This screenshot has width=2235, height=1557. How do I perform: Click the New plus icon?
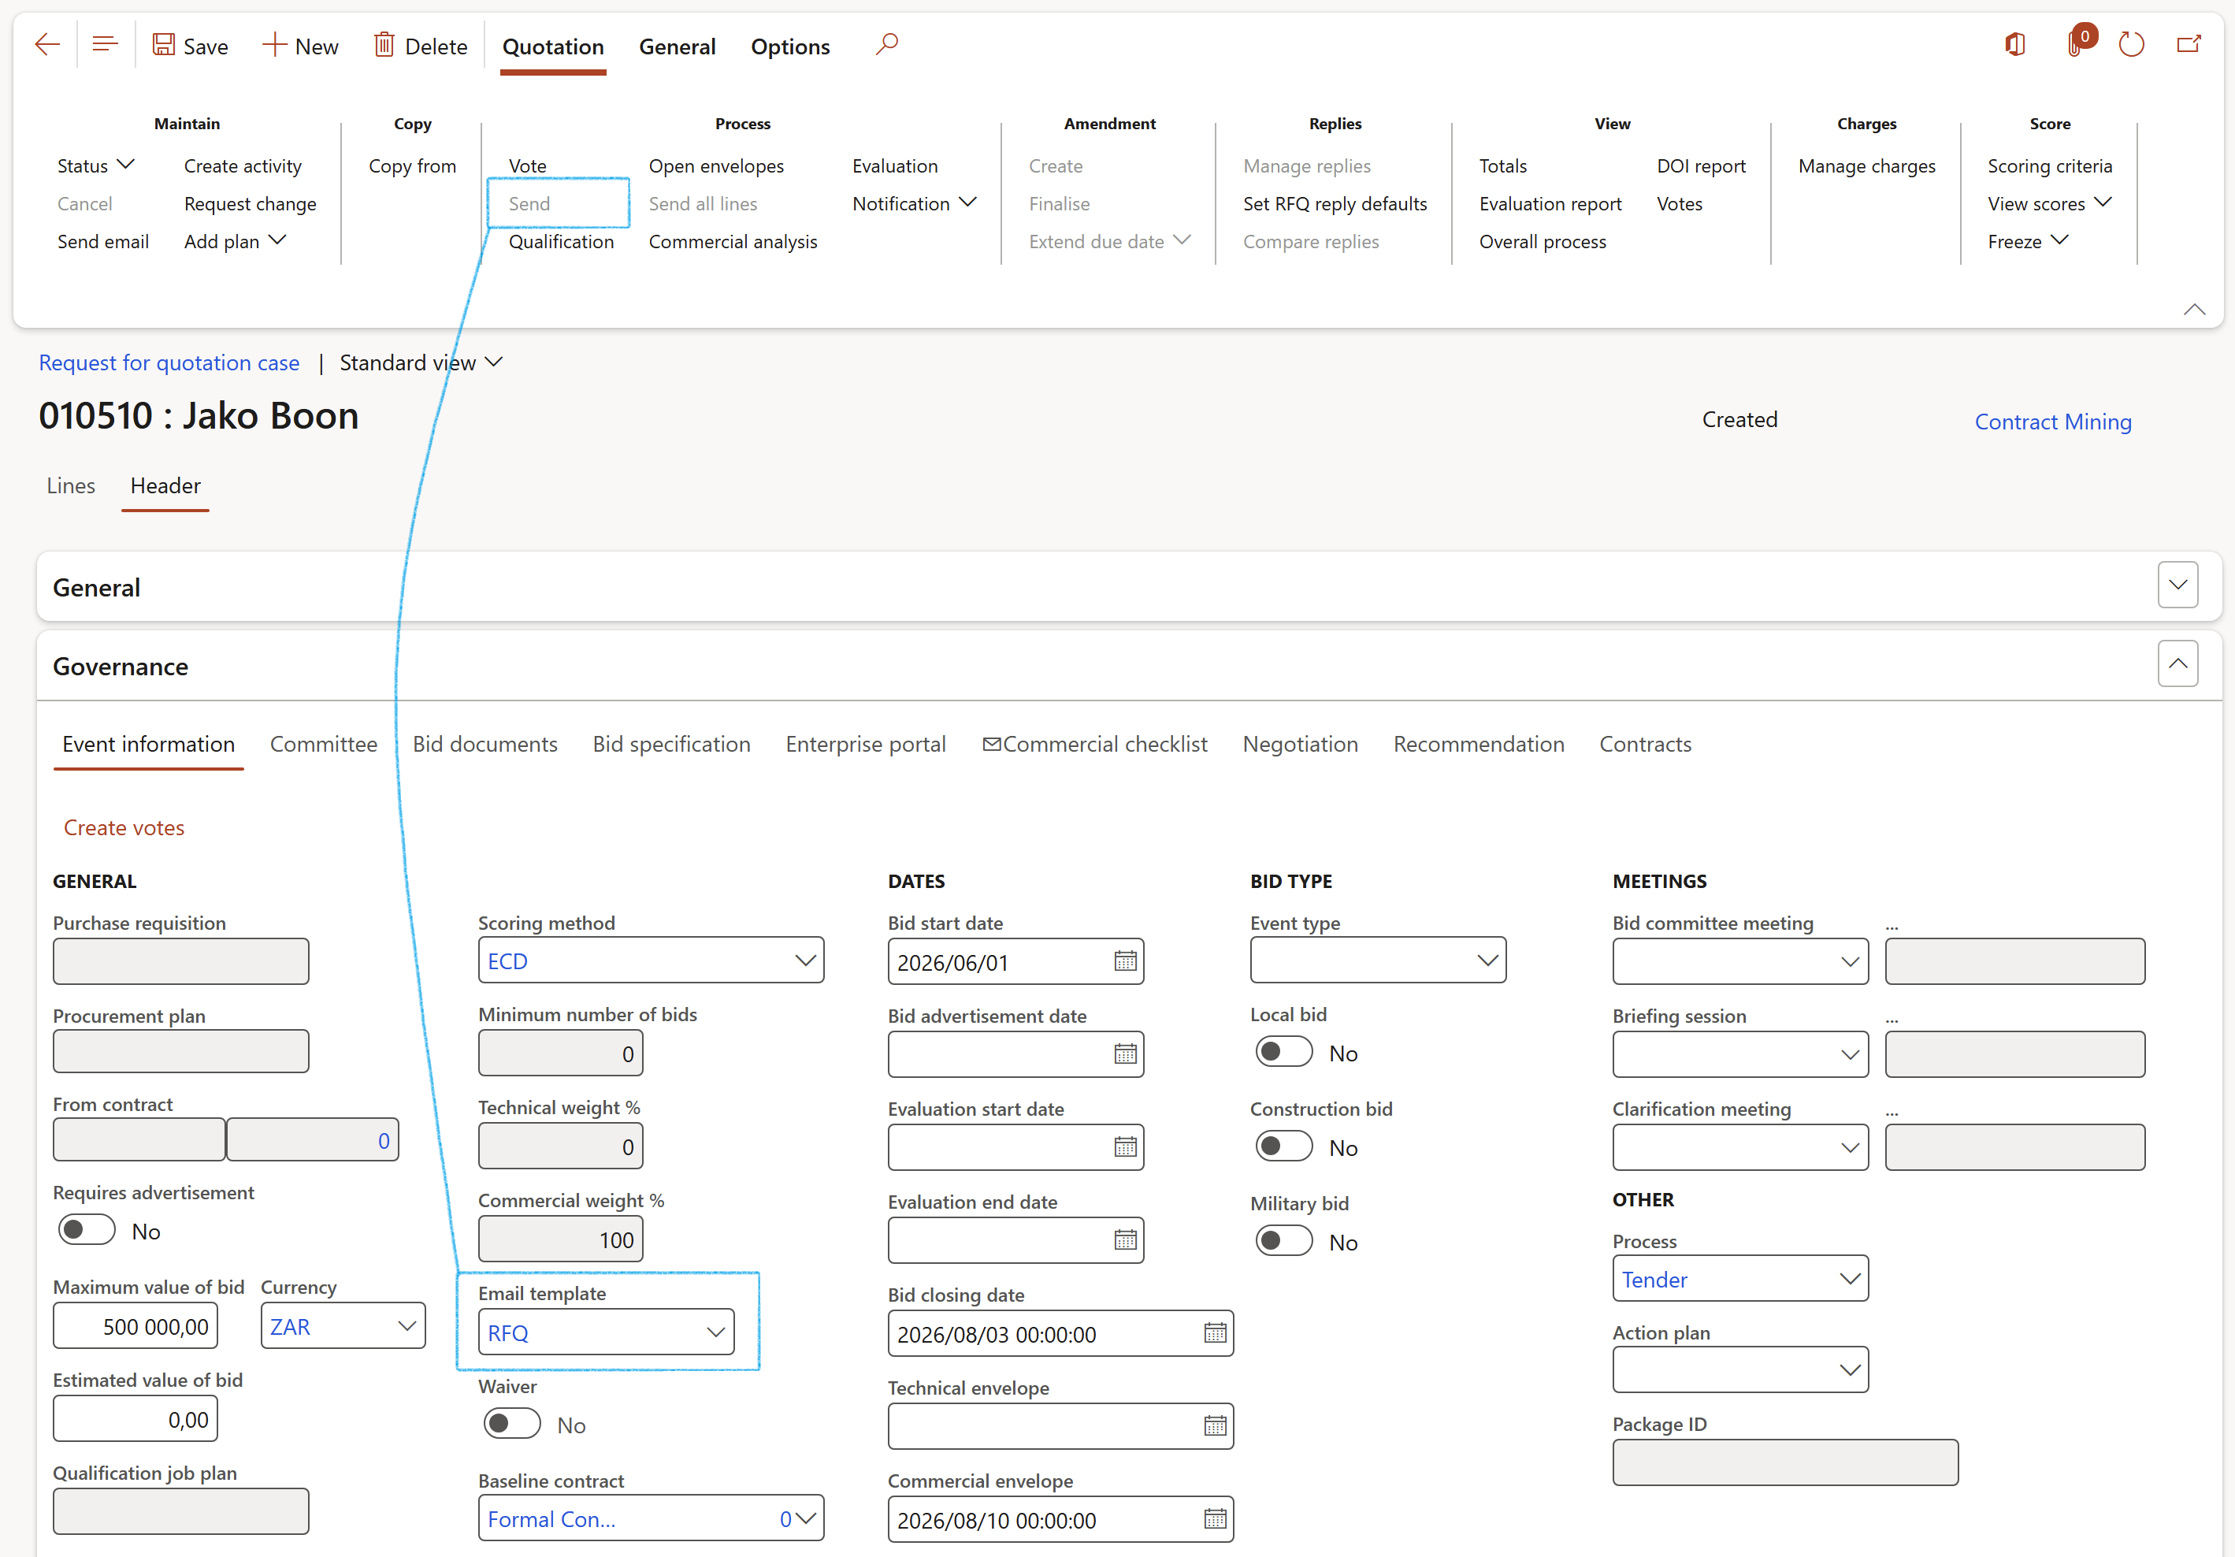click(274, 45)
